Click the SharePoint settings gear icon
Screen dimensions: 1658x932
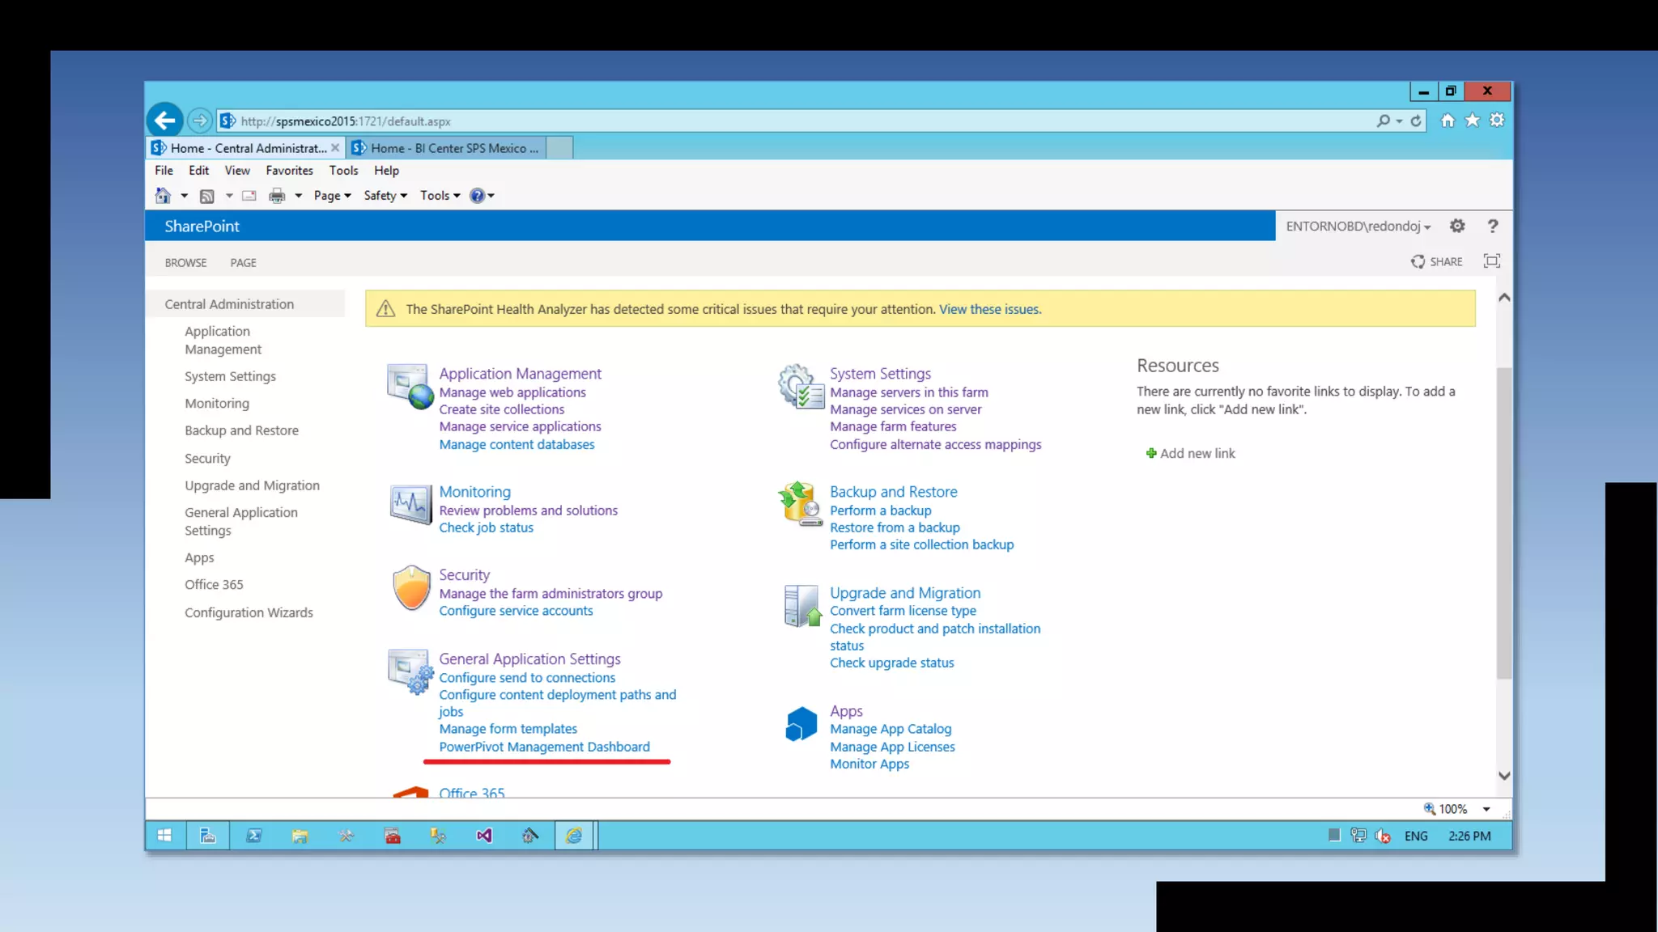pyautogui.click(x=1457, y=226)
